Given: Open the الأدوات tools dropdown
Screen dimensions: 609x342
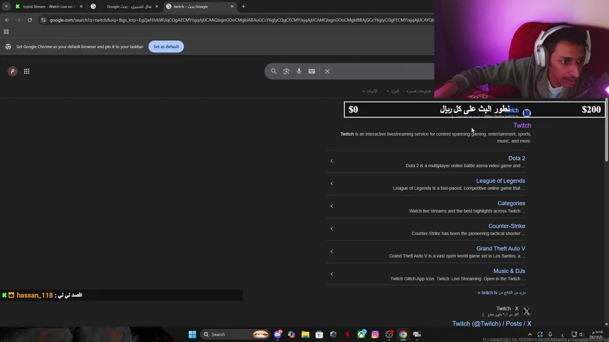Looking at the screenshot, I should (370, 91).
